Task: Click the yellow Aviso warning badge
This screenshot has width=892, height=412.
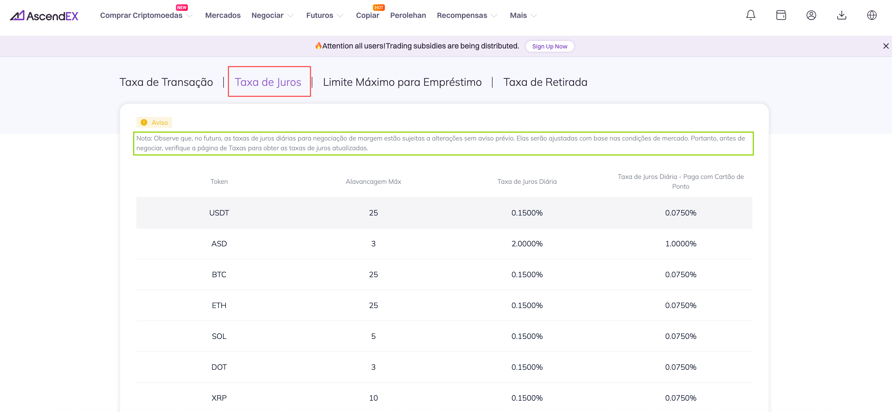Action: pos(154,123)
